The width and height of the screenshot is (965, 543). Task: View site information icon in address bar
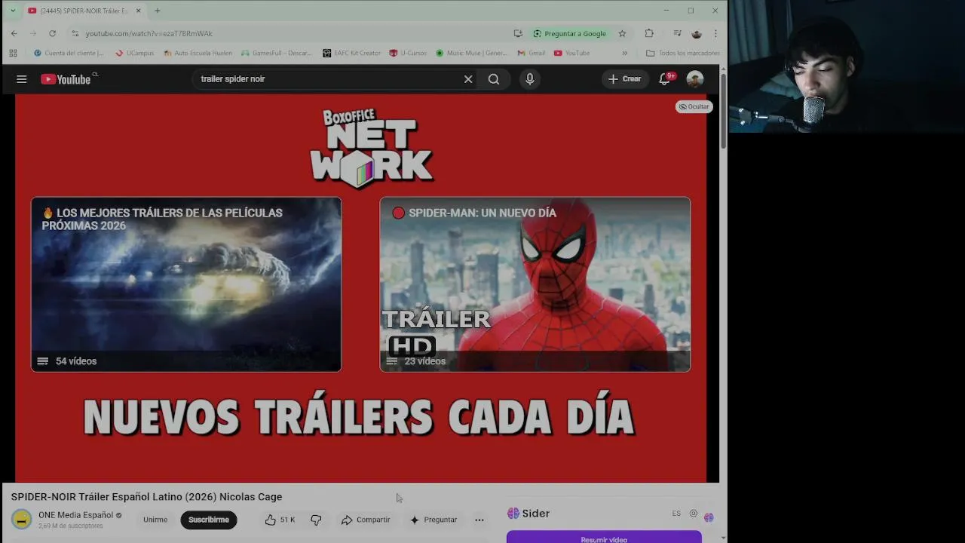75,33
